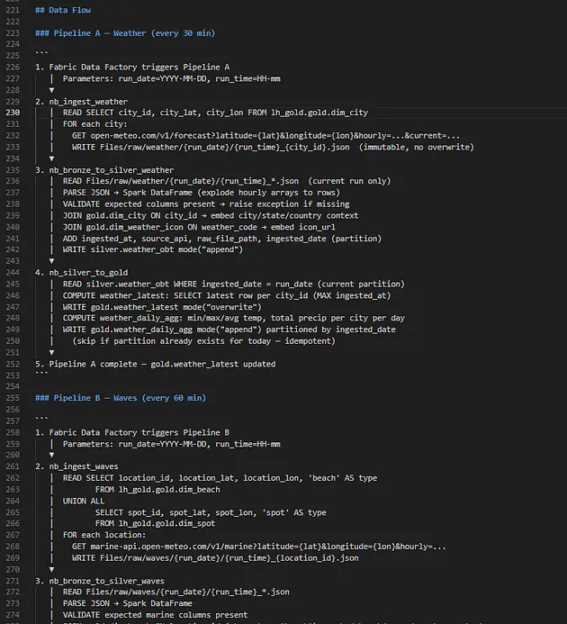Click 'WRITE silver.weather_obt mode("append")' line
The height and width of the screenshot is (624, 567).
(153, 249)
